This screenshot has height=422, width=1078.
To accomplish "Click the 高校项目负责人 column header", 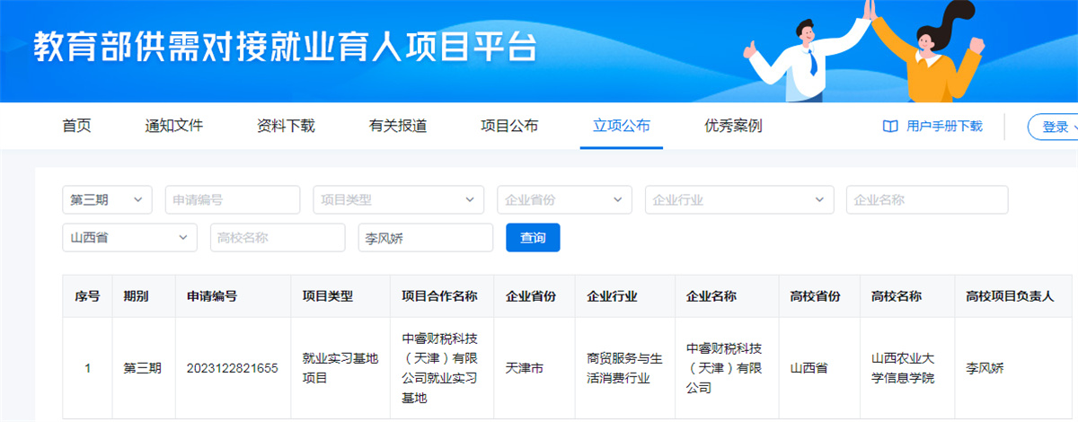I will point(1015,296).
